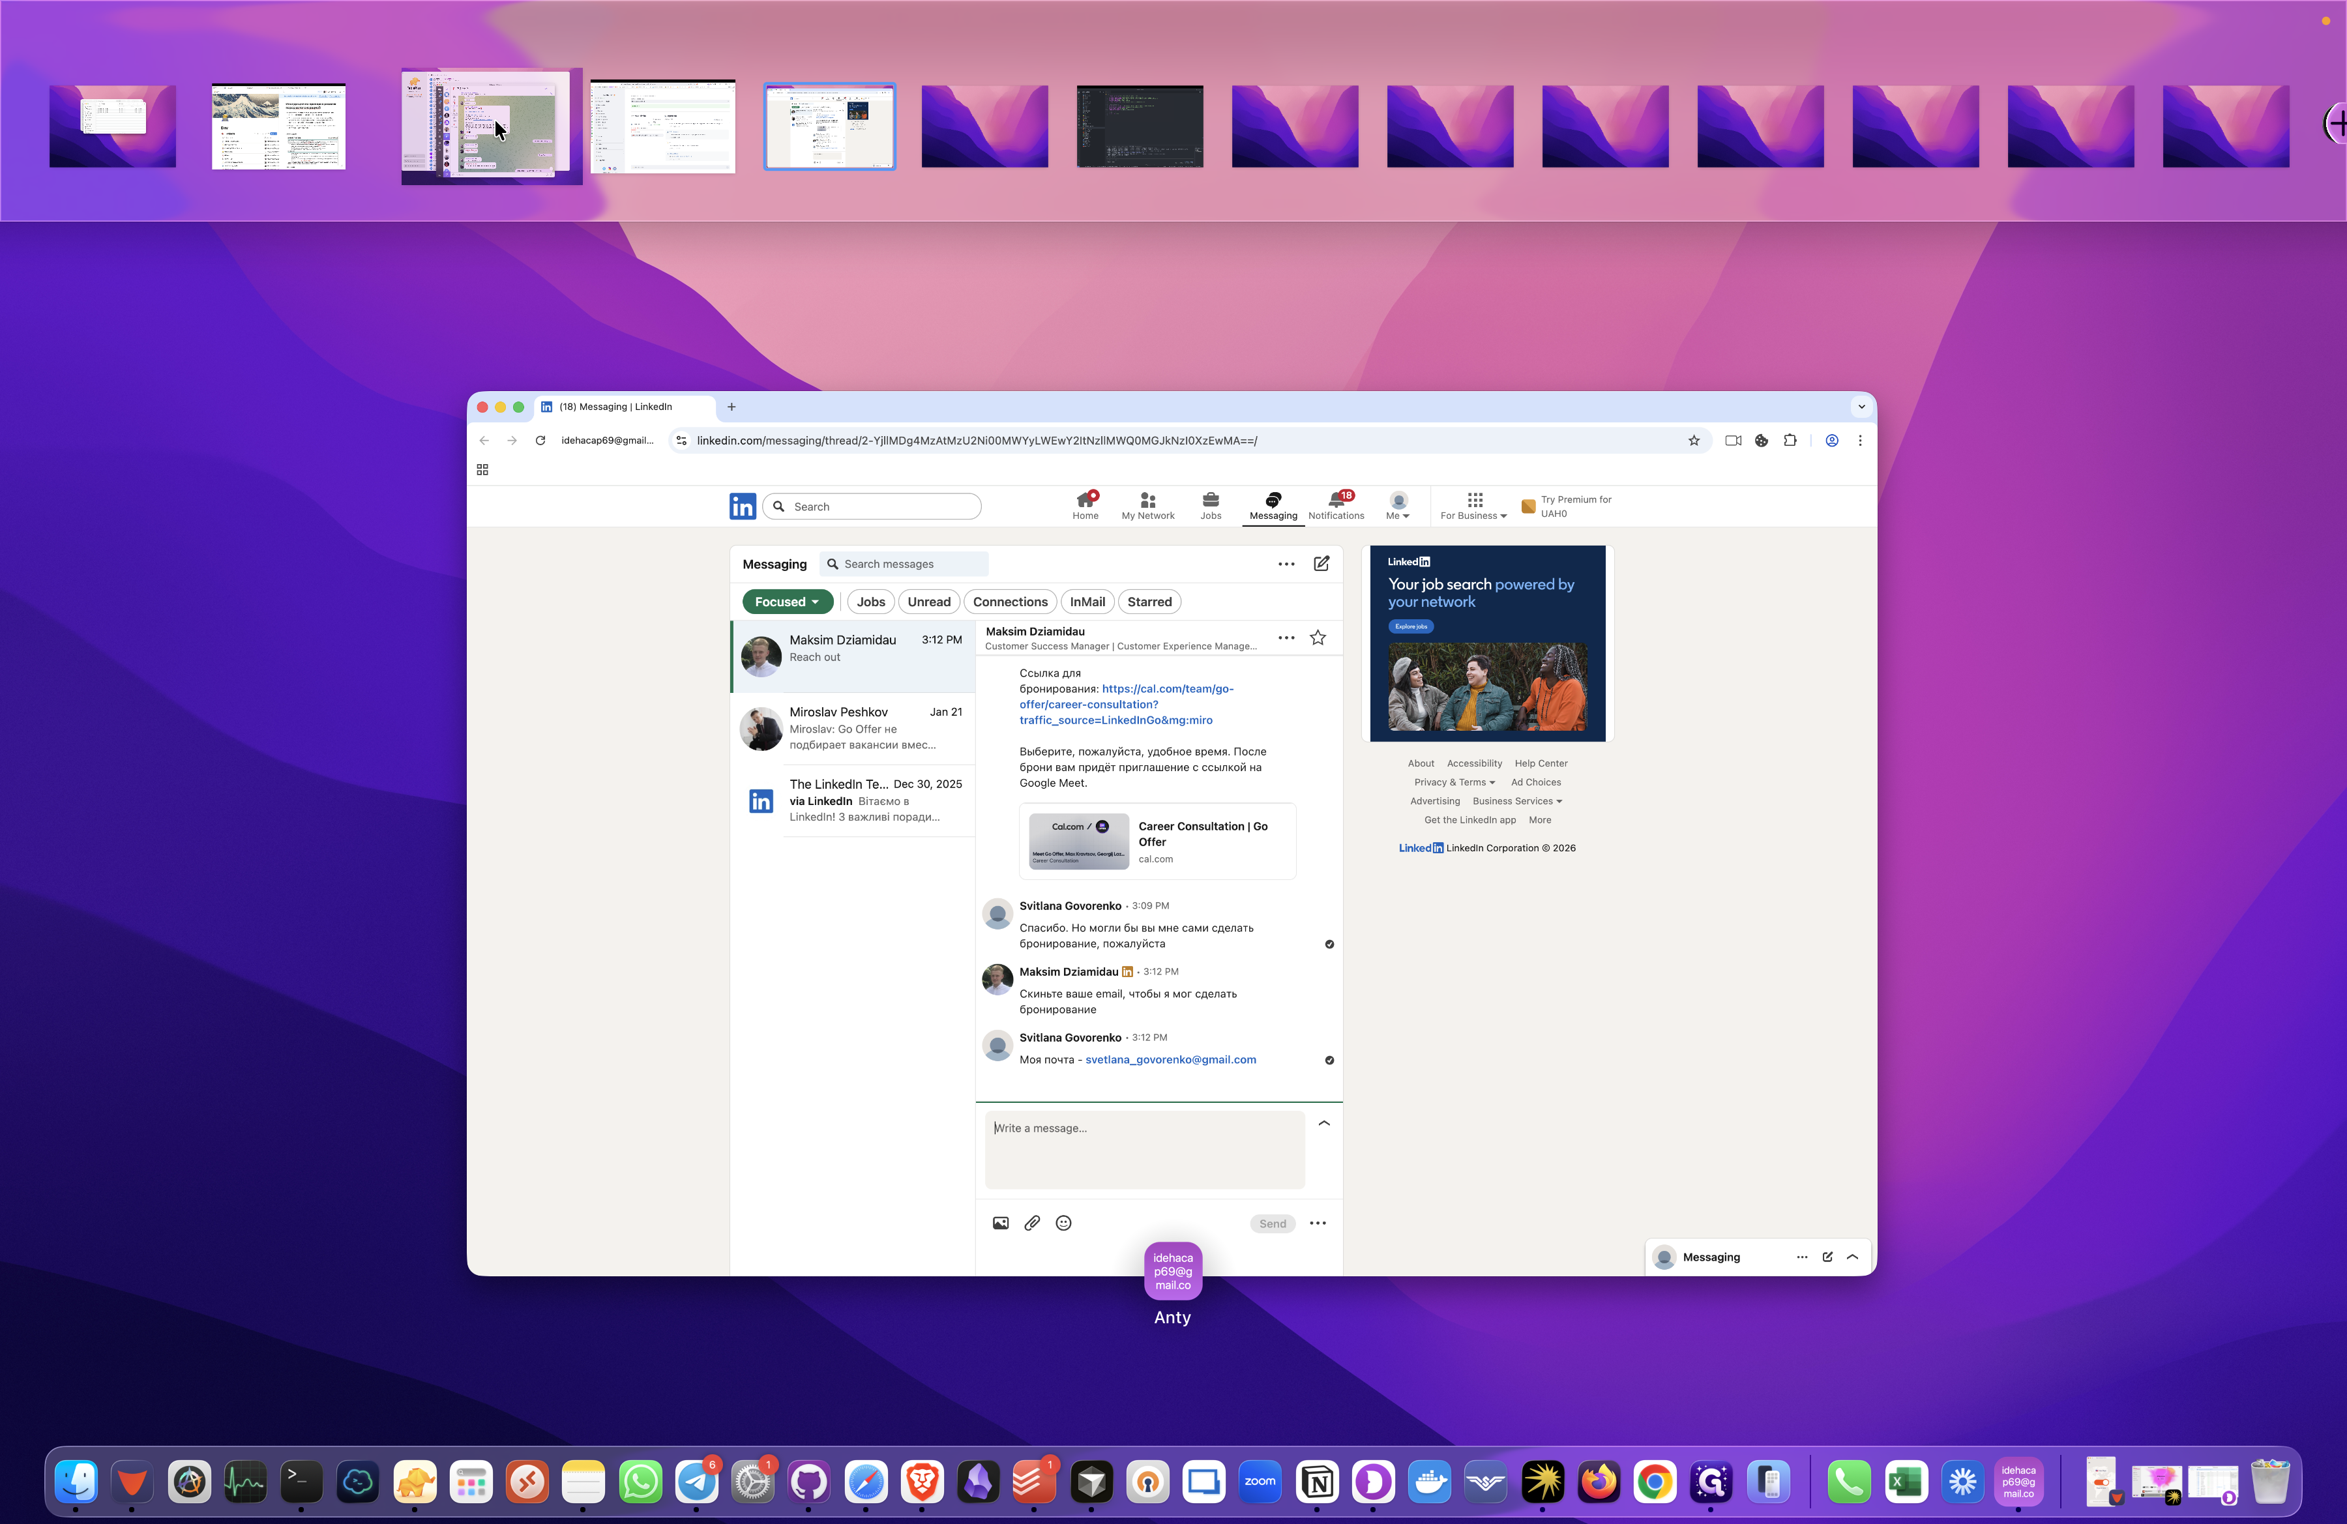This screenshot has height=1524, width=2347.
Task: Expand the message compose box chevron
Action: 1324,1124
